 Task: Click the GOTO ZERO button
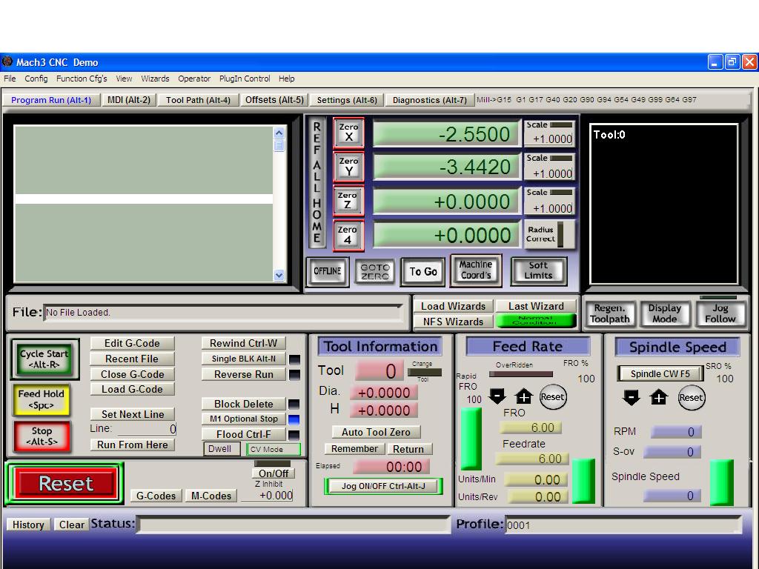click(x=374, y=271)
